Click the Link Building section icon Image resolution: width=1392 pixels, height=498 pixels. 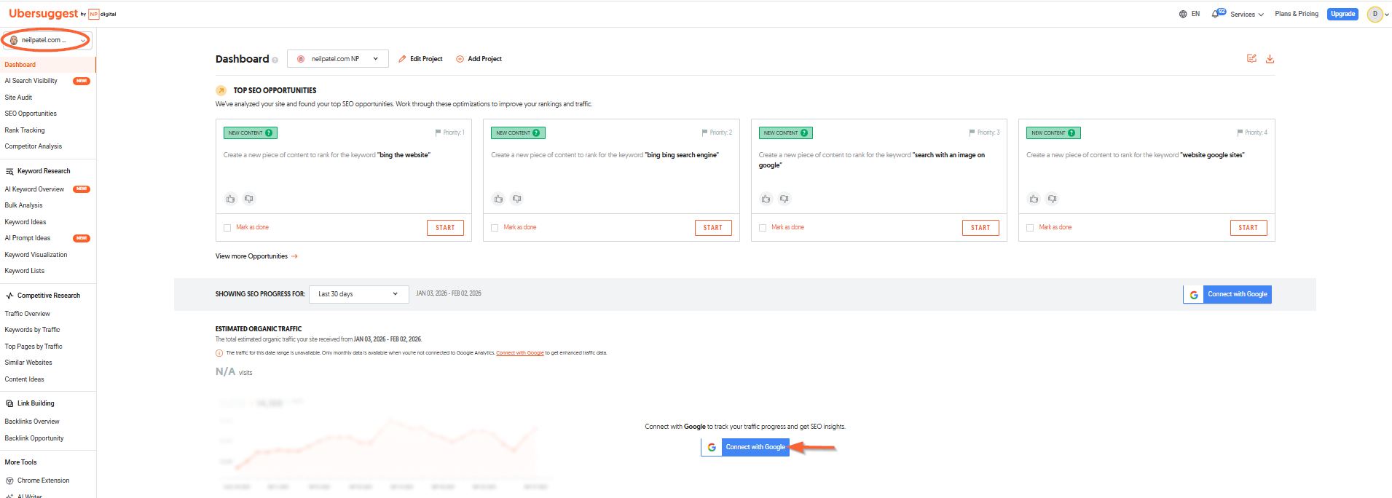coord(9,403)
